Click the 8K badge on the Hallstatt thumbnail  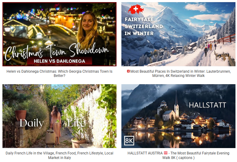tap(129, 141)
